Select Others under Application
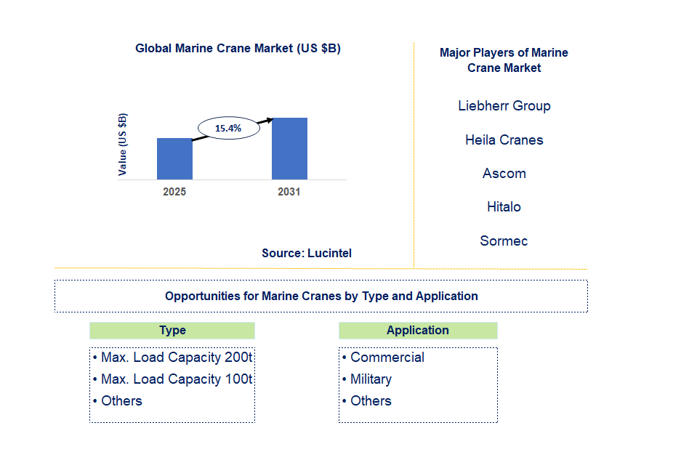 (367, 400)
